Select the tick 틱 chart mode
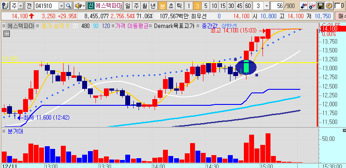 (x=179, y=6)
